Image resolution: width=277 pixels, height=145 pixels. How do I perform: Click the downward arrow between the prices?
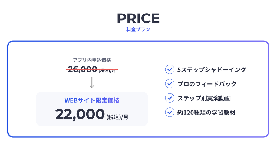92,83
